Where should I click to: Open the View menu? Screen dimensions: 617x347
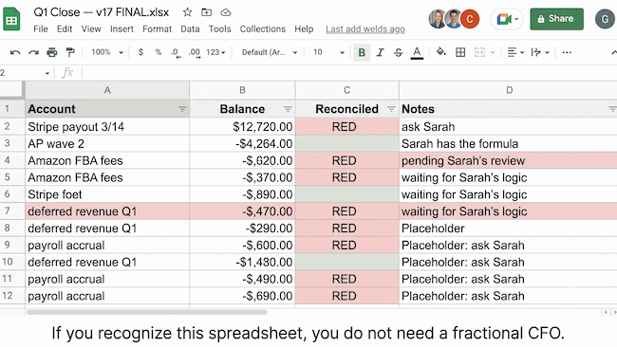(91, 29)
